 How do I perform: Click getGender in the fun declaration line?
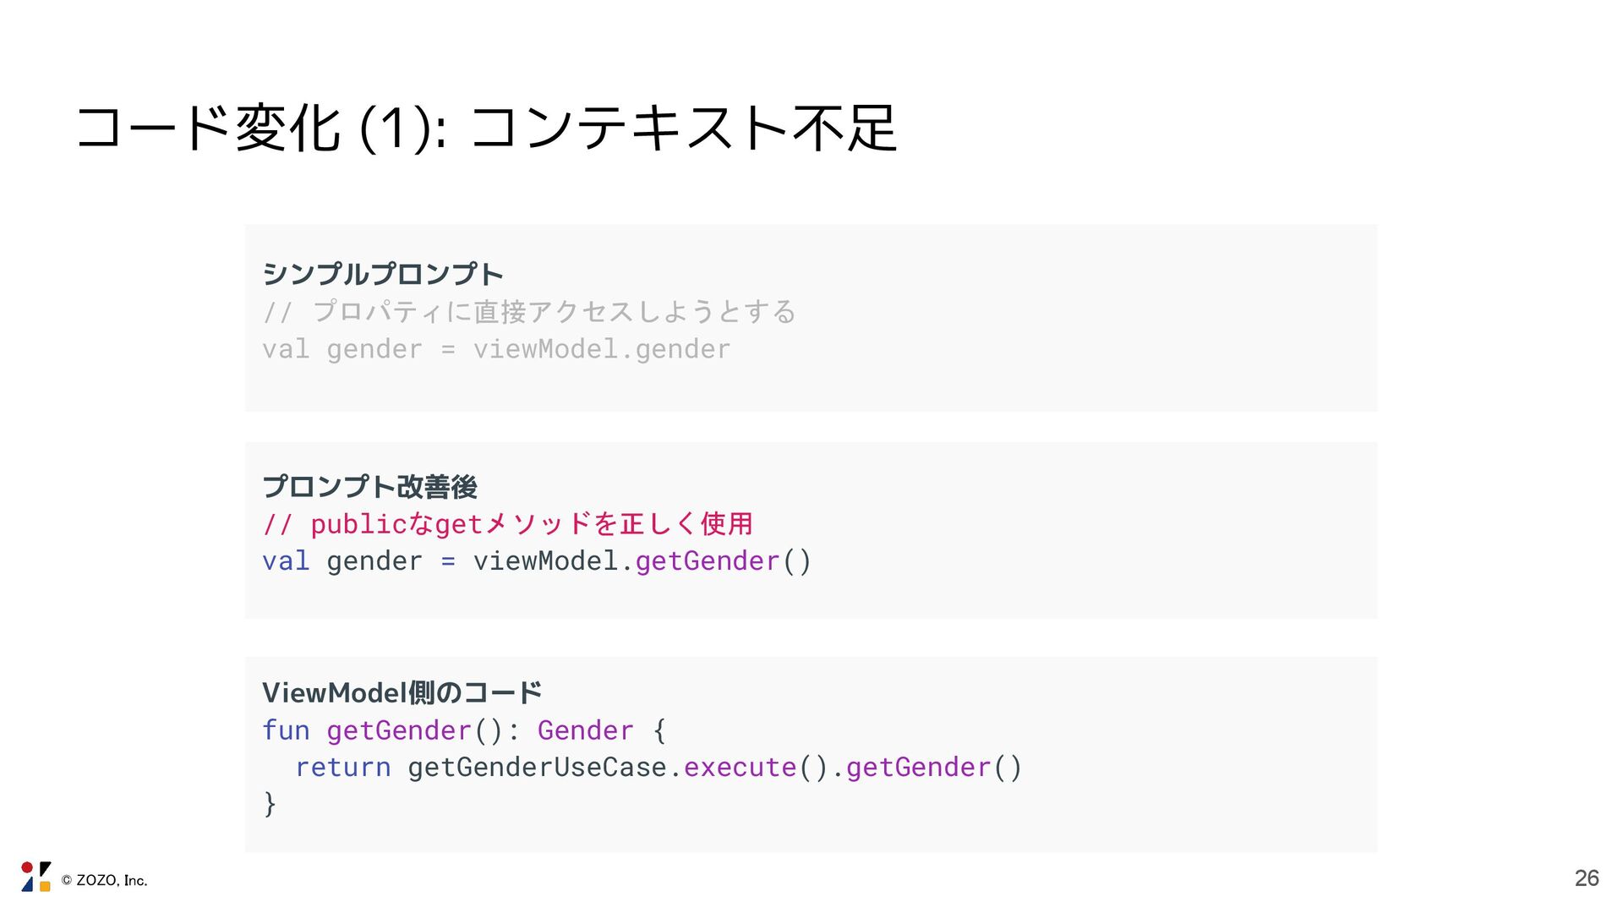[398, 730]
